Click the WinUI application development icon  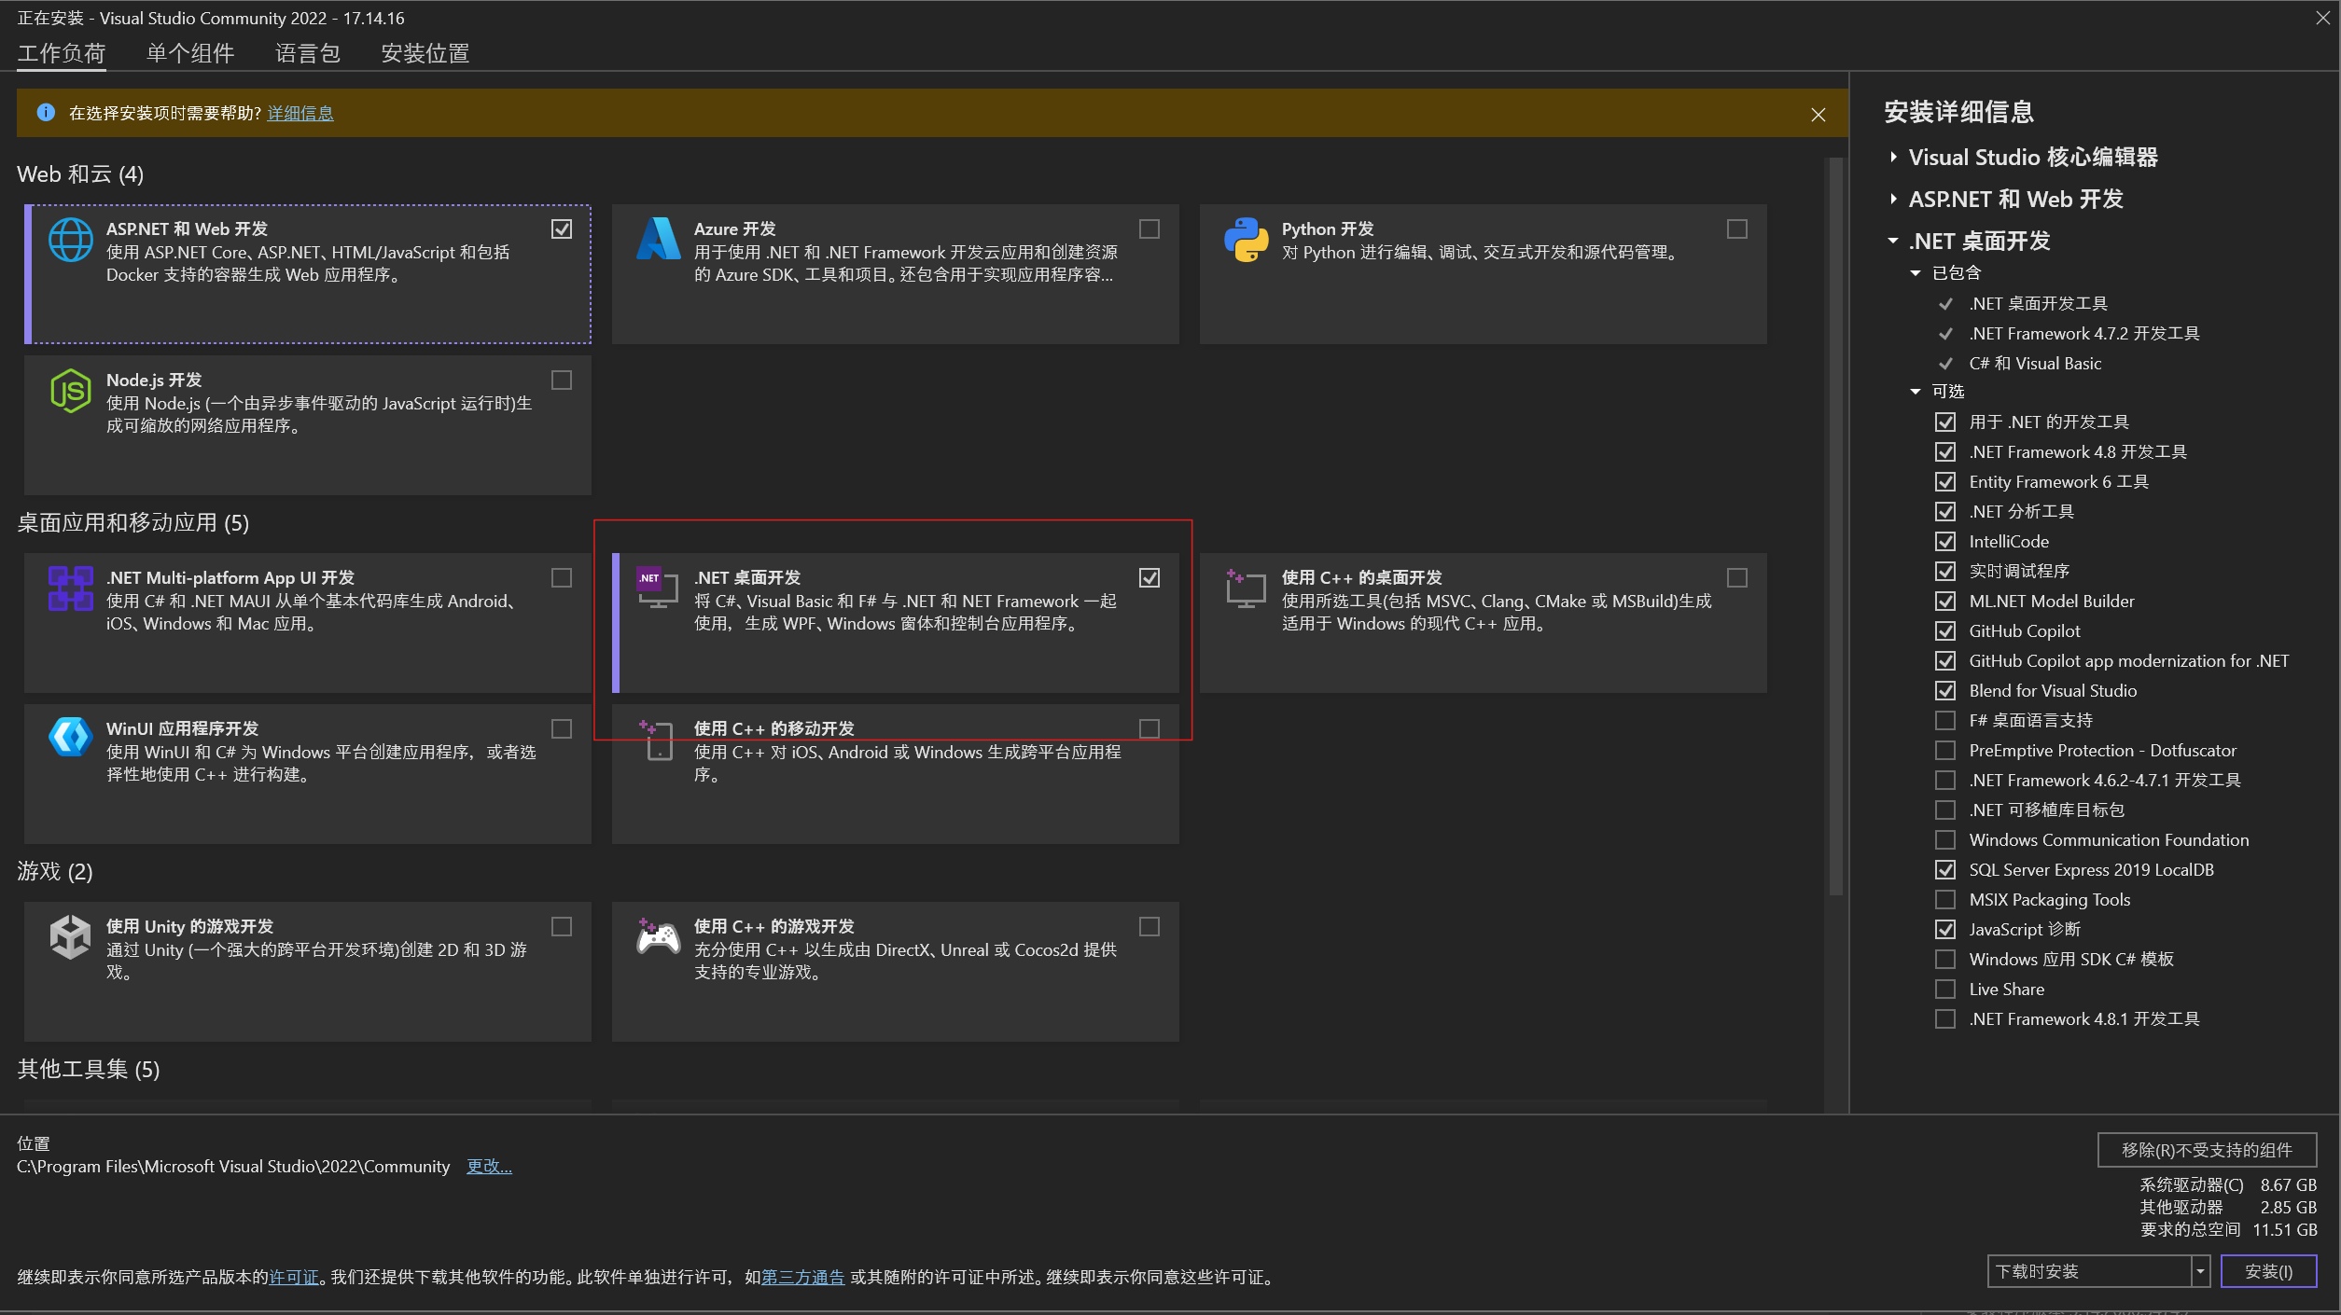(70, 738)
